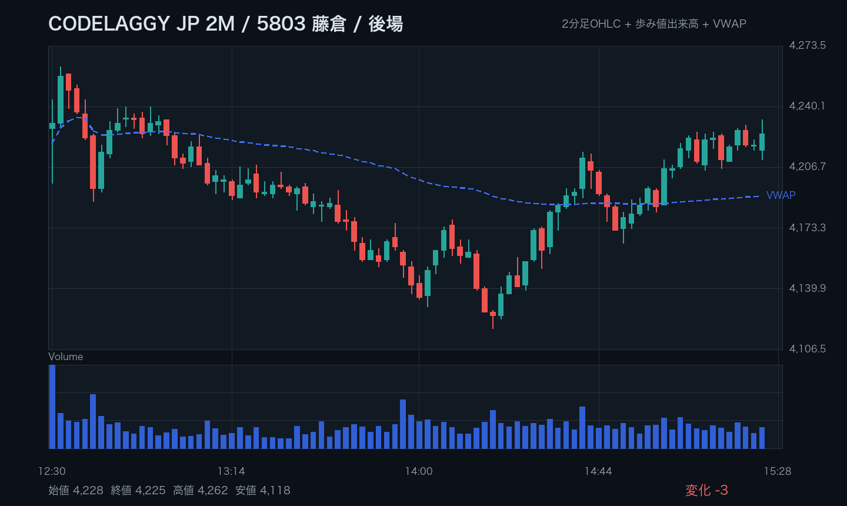Click the 安値 4,118 low value

263,490
